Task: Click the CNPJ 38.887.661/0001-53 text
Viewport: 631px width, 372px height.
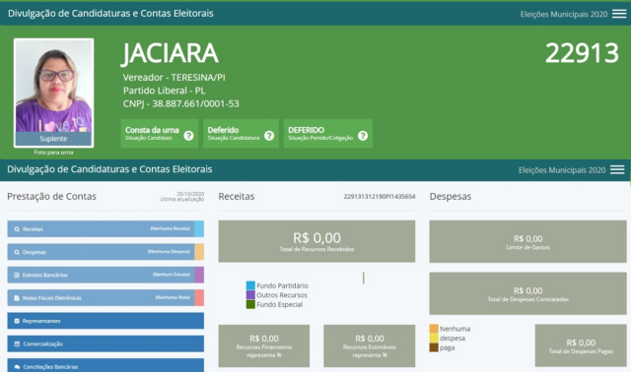Action: [x=181, y=103]
